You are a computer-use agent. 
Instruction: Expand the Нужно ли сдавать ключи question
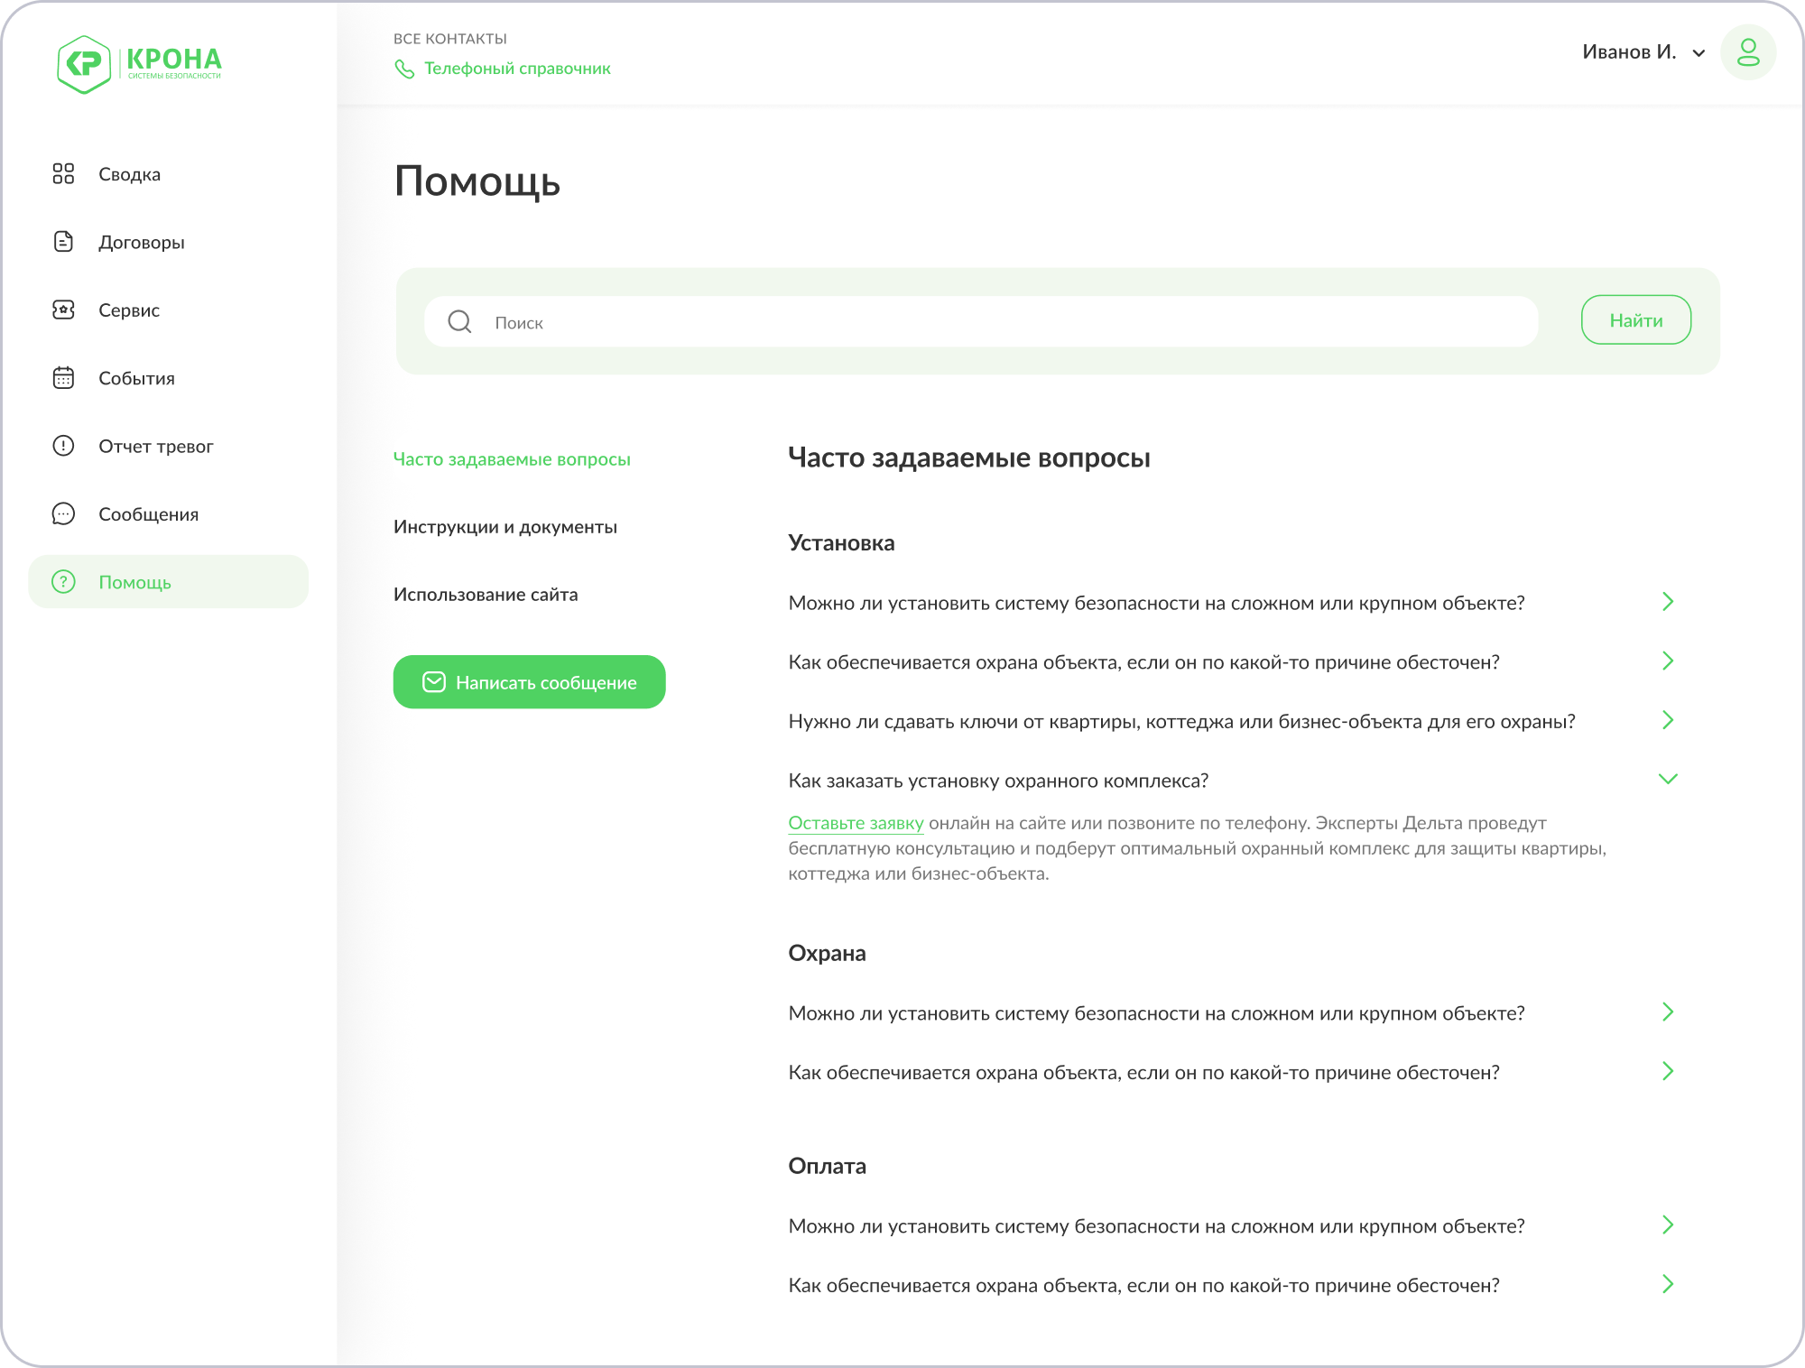click(1668, 720)
